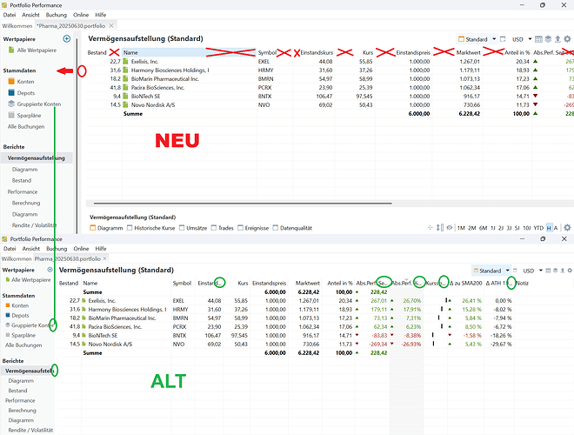Screen dimensions: 574x435
Task: Open Bestand under Berichte in upper sidebar
Action: [22, 180]
